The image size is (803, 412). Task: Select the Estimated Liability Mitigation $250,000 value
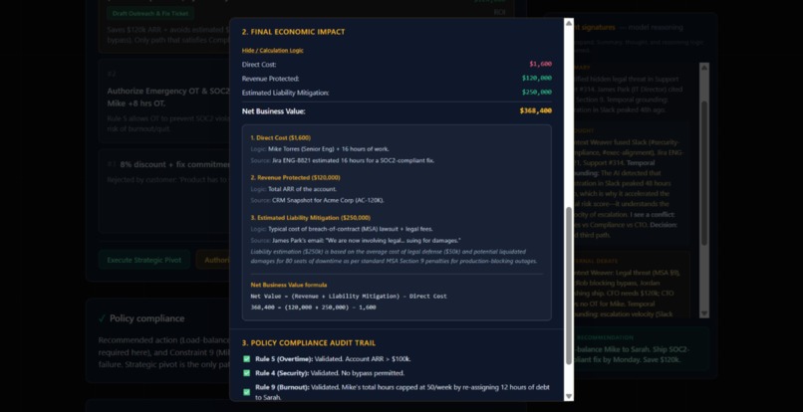(x=537, y=93)
